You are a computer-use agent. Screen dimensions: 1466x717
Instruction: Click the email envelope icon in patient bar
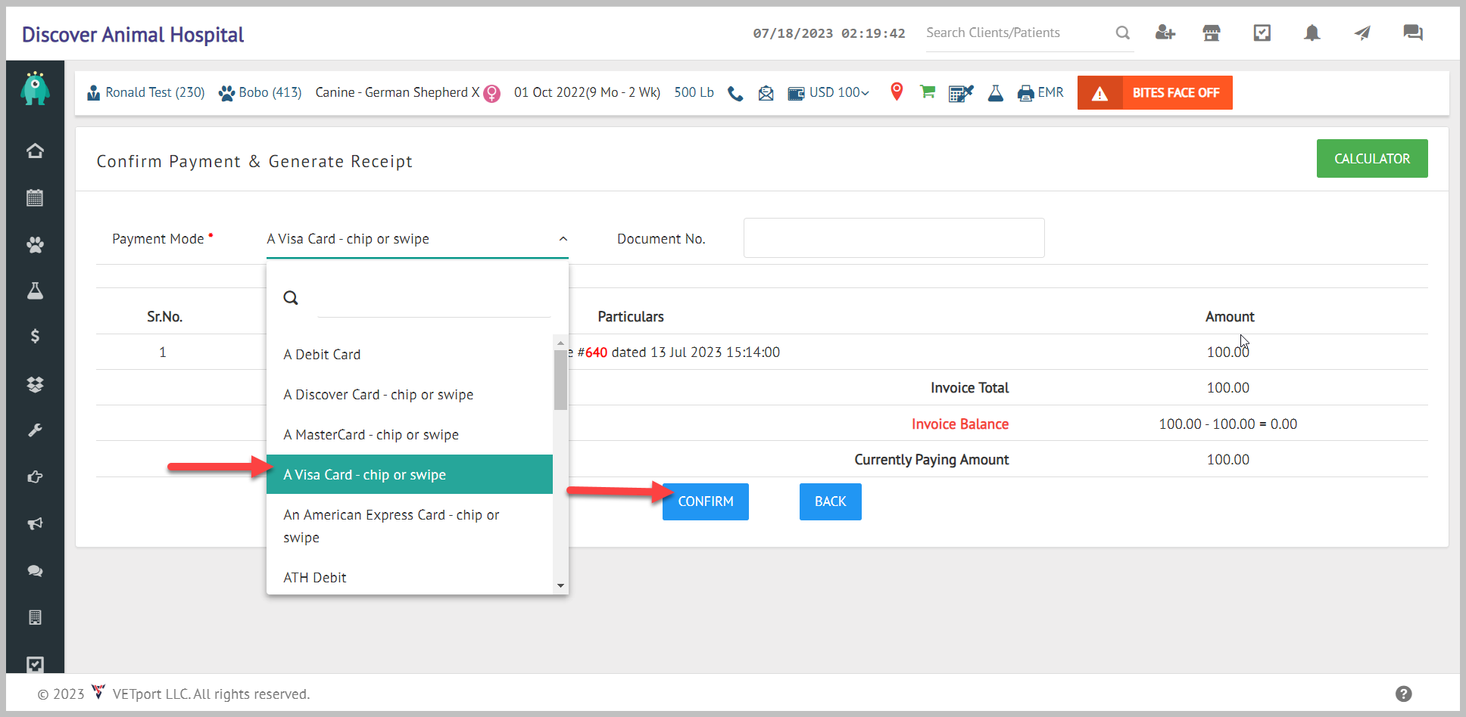tap(766, 93)
